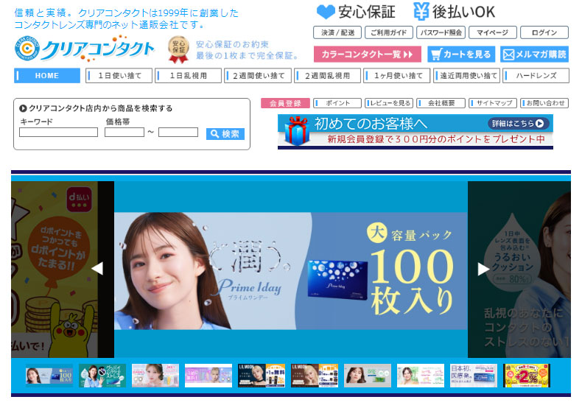Open カラーコンタクト一覧 pink button
This screenshot has width=582, height=408.
(368, 54)
